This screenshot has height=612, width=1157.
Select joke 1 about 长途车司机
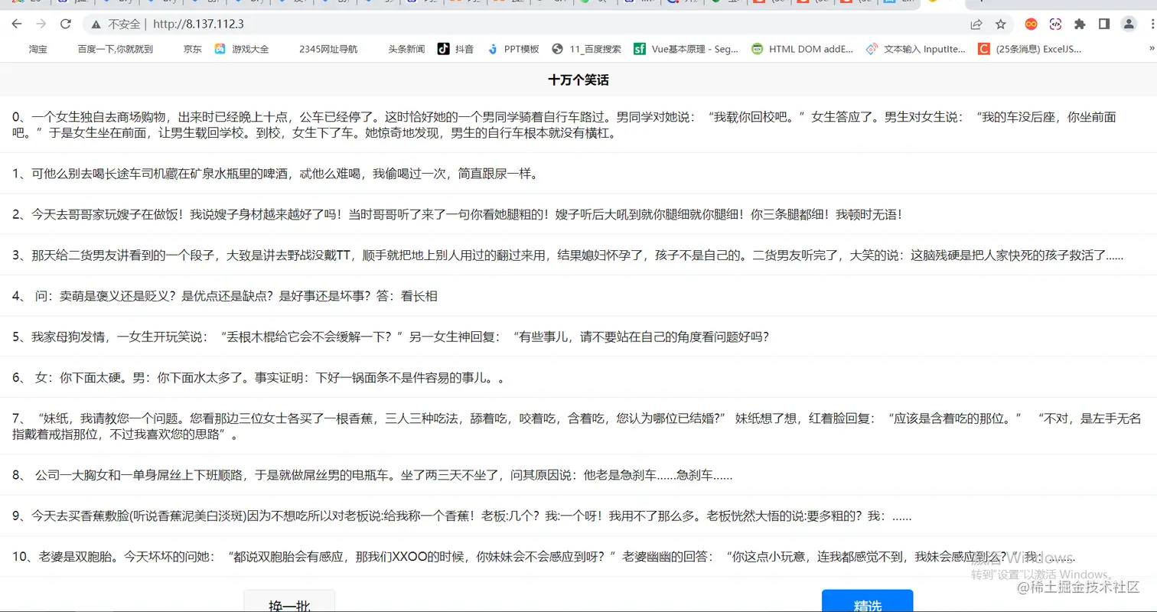click(x=578, y=174)
